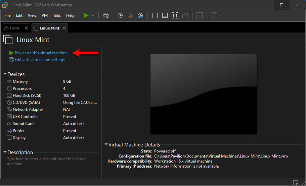Revert virtual machine to snapshot icon
Screen dimensions: 306x186
(130, 15)
